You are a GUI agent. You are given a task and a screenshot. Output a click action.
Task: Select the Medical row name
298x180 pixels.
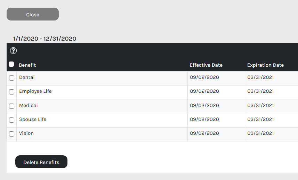pyautogui.click(x=28, y=105)
